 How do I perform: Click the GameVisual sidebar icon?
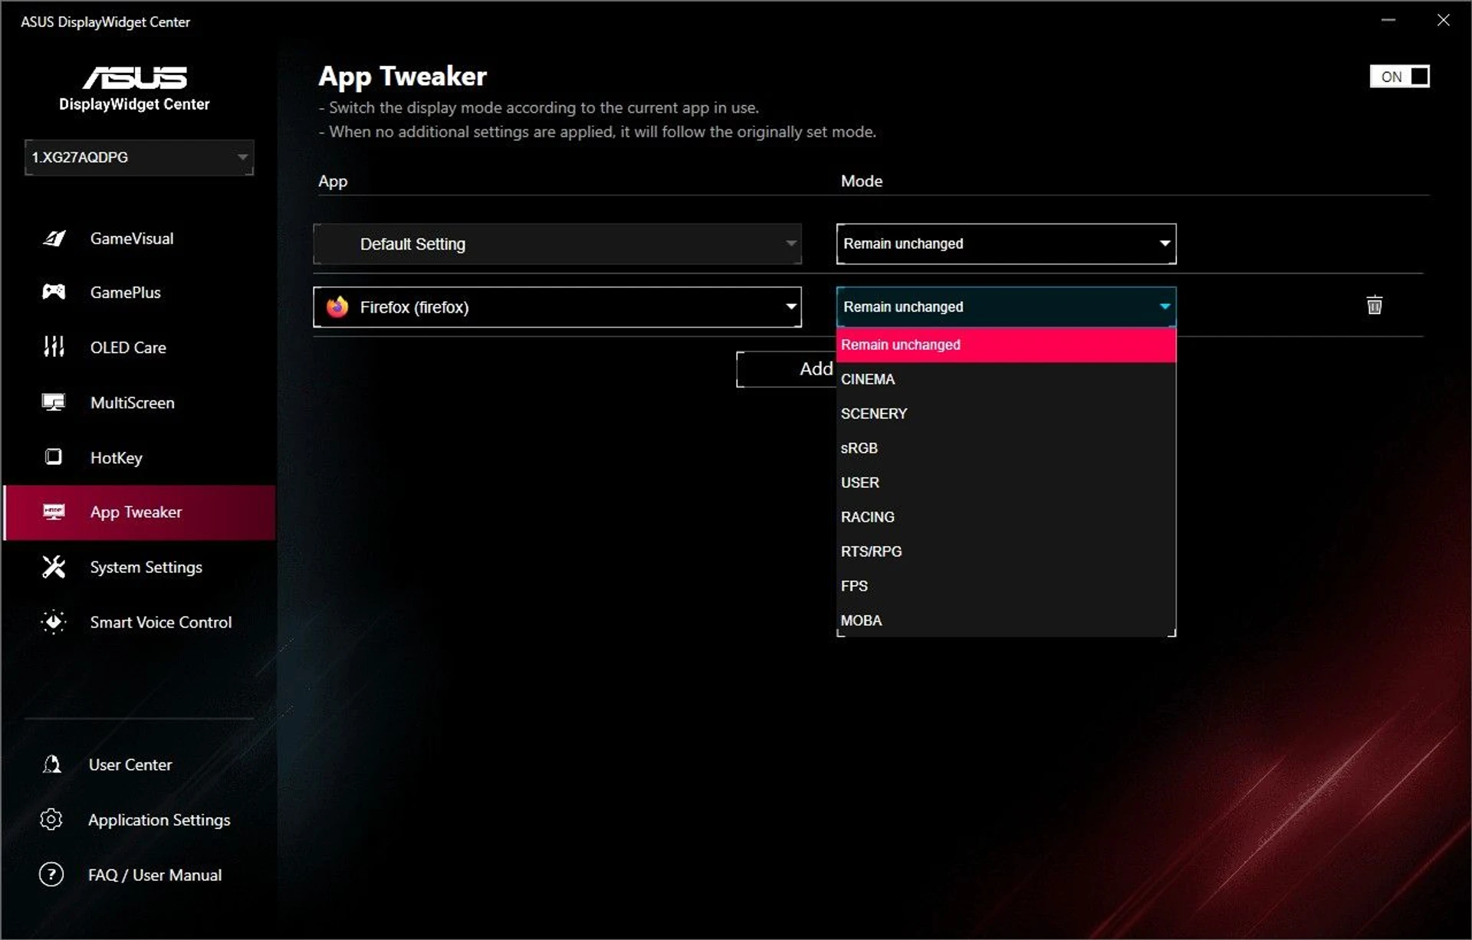pyautogui.click(x=54, y=238)
